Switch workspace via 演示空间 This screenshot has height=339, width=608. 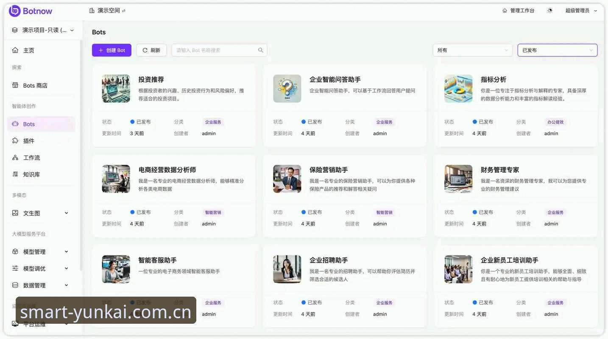(108, 11)
